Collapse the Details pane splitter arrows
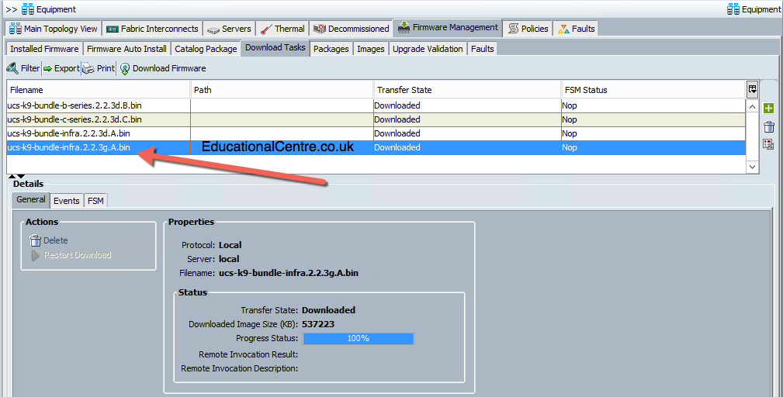The width and height of the screenshot is (783, 397). (x=16, y=176)
